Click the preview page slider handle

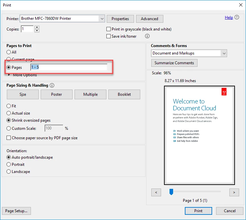click(x=171, y=192)
